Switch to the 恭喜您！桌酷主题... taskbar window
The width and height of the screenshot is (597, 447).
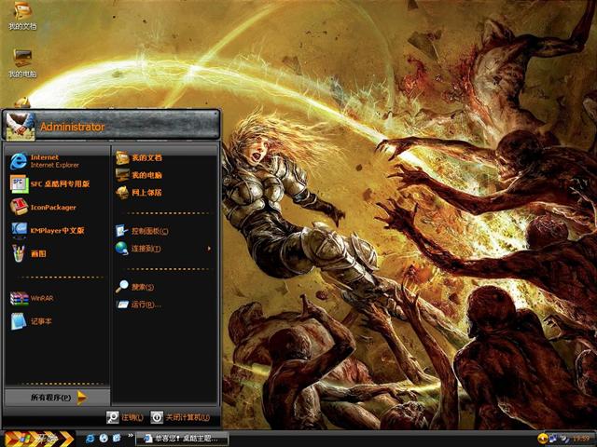[x=183, y=439]
